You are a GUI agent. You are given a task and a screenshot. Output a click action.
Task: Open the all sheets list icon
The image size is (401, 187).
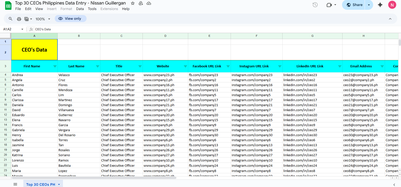point(15,184)
